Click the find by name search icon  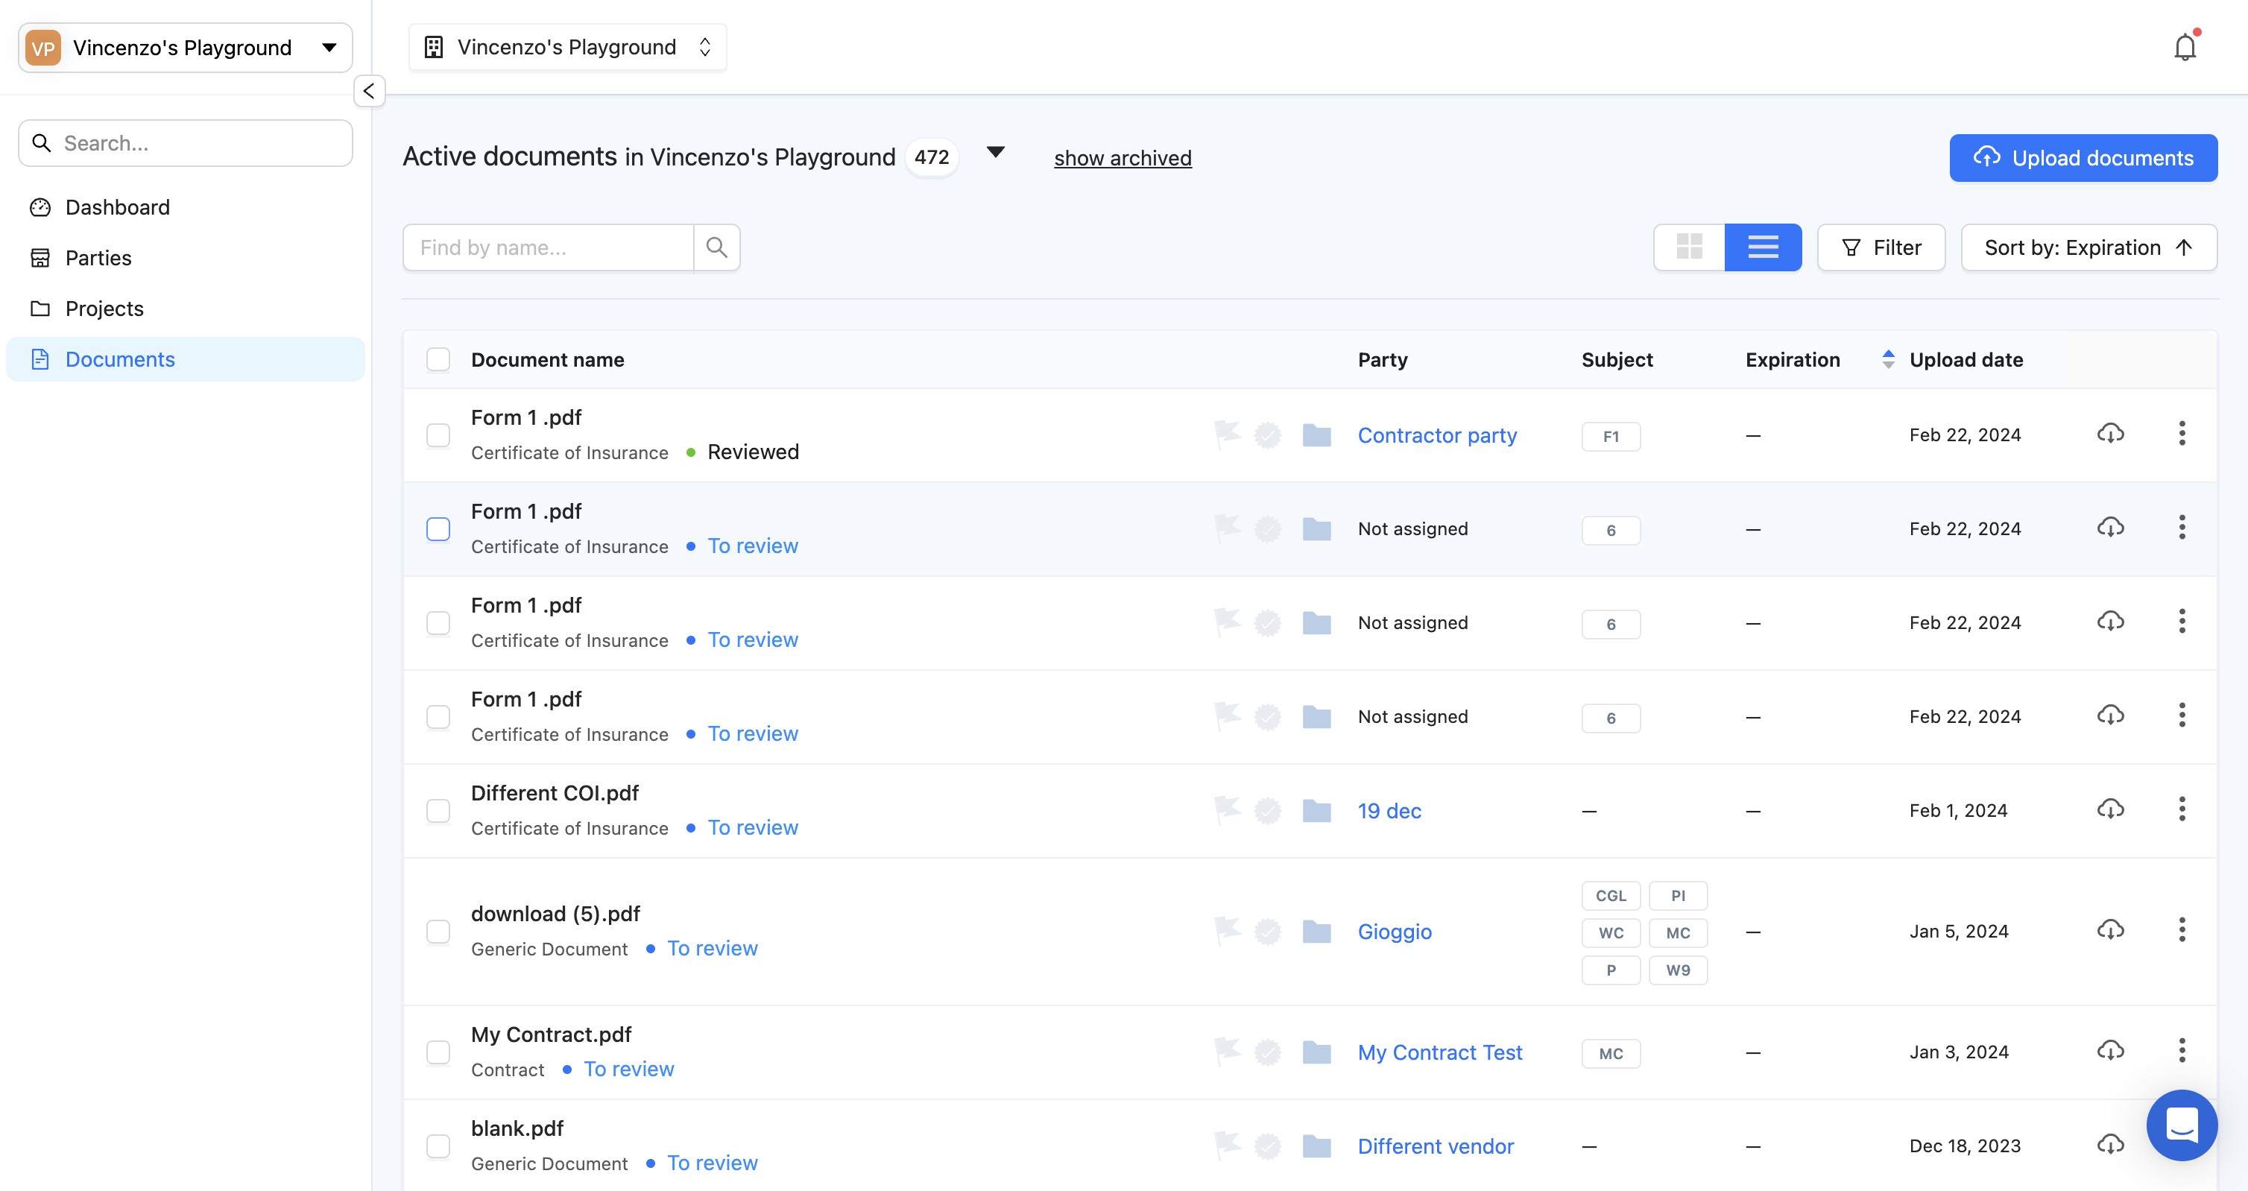pos(716,247)
